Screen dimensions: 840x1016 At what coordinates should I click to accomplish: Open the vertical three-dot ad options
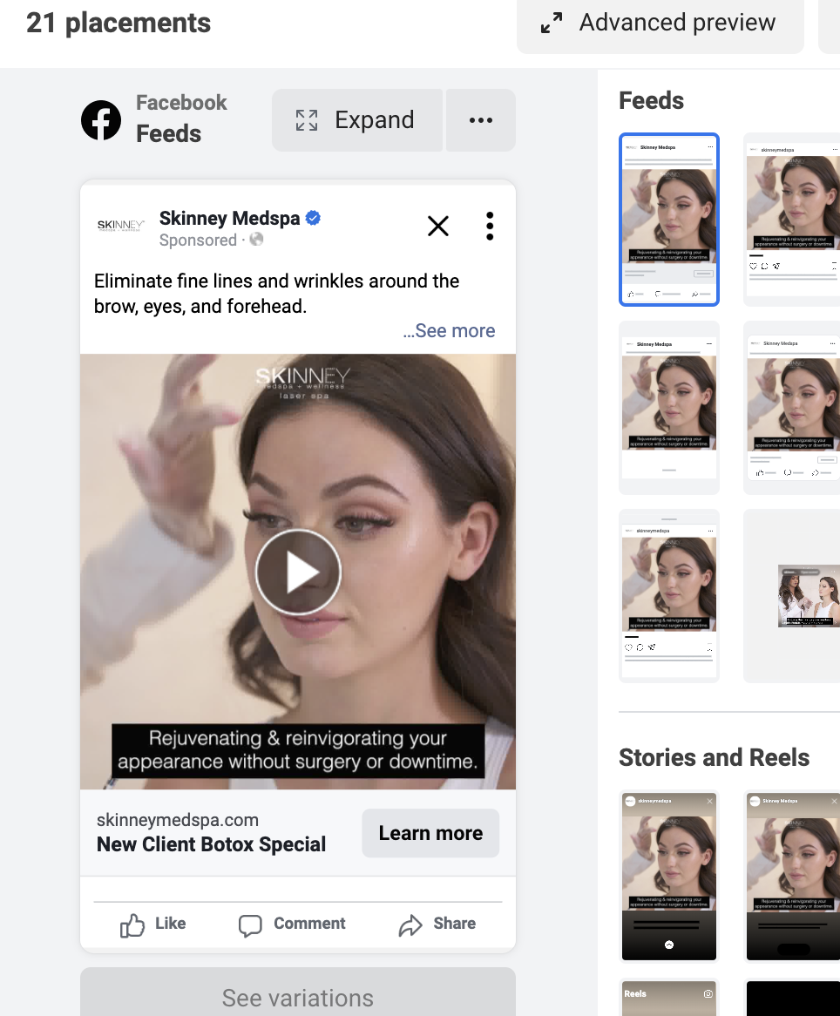click(490, 227)
